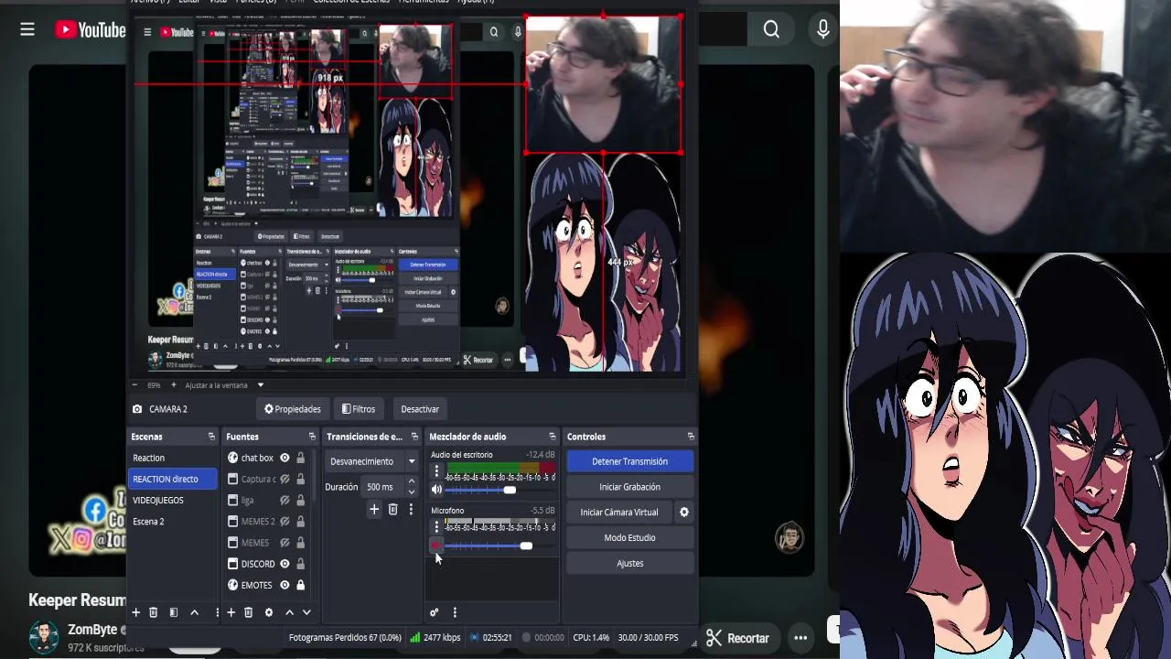This screenshot has height=659, width=1171.
Task: Remove selected source with trash icon
Action: (x=248, y=612)
